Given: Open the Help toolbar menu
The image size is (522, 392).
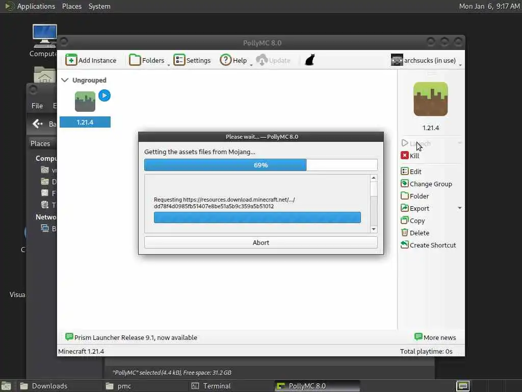Looking at the screenshot, I should (236, 60).
